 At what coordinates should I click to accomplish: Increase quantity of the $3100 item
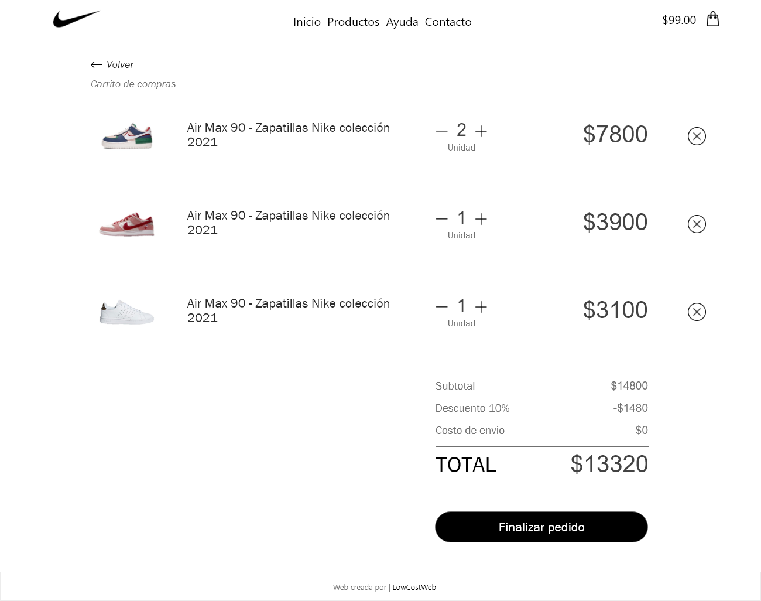click(481, 307)
